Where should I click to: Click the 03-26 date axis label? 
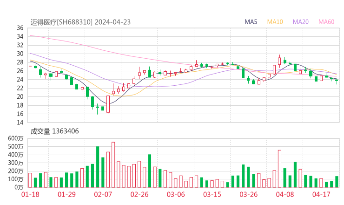pos(248,194)
